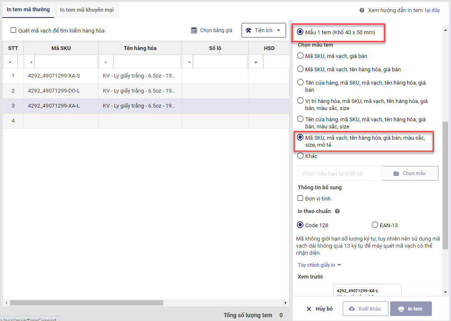Click the help icon next to In theo chuẩn
Image resolution: width=451 pixels, height=321 pixels.
[337, 211]
